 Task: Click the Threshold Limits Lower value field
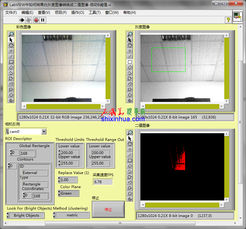tap(69, 153)
